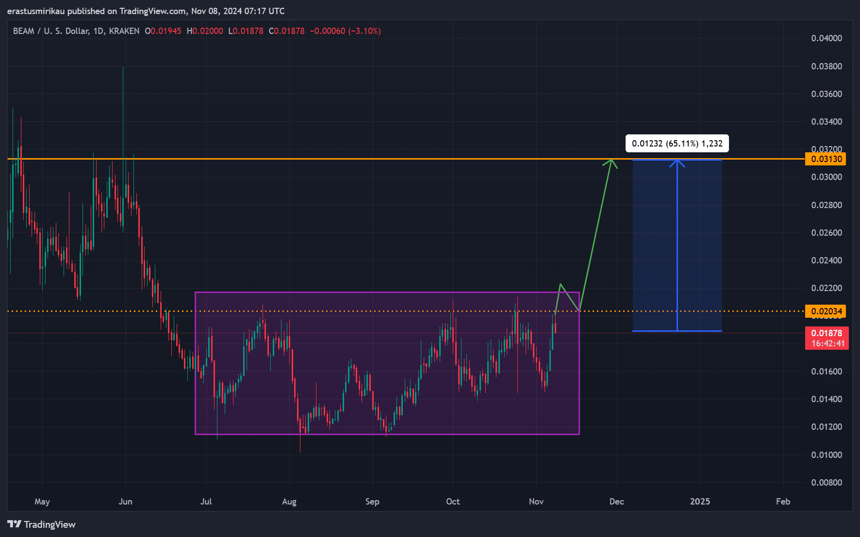This screenshot has height=537, width=860.
Task: Click the 2025 label on time axis
Action: [699, 502]
